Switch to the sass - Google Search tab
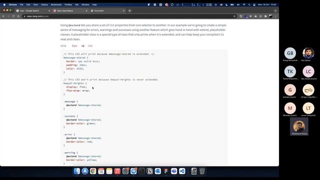 point(32,10)
